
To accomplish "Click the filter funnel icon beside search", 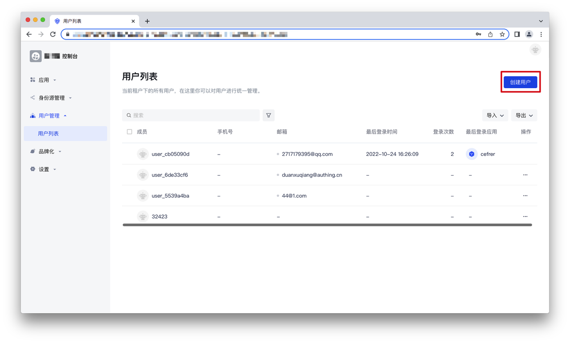I will point(269,115).
